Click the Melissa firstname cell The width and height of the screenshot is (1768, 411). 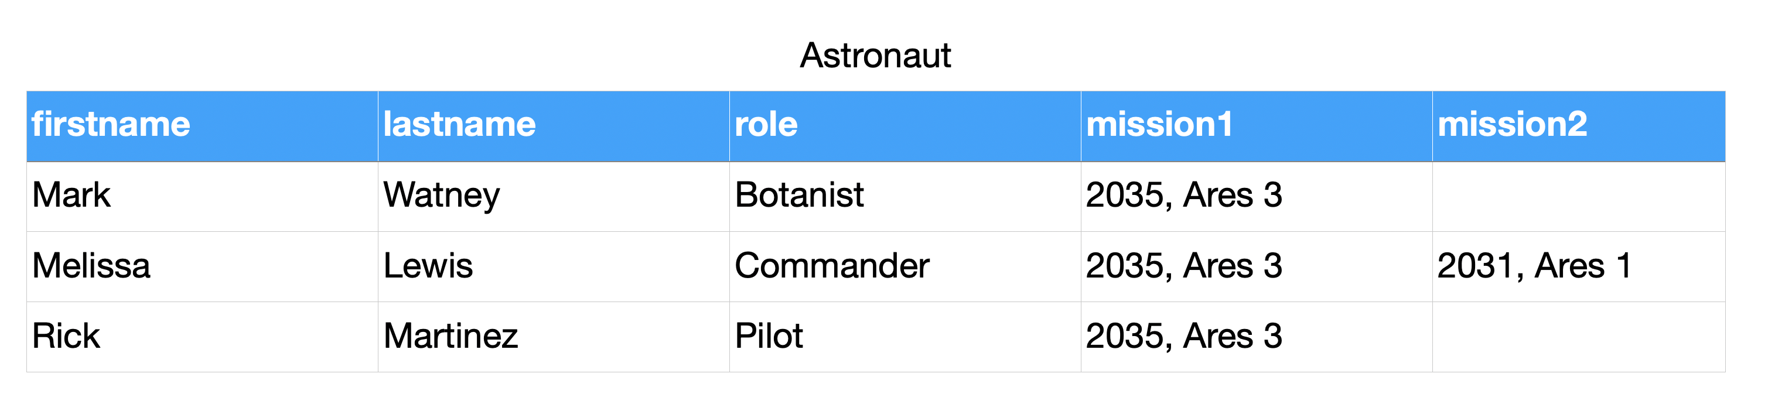[91, 266]
